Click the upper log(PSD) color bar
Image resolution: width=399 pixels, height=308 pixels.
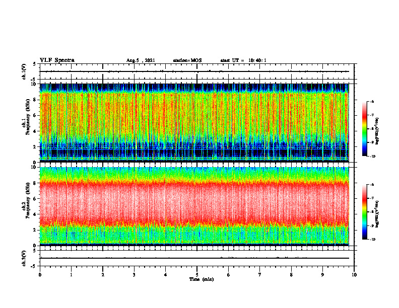coord(365,129)
